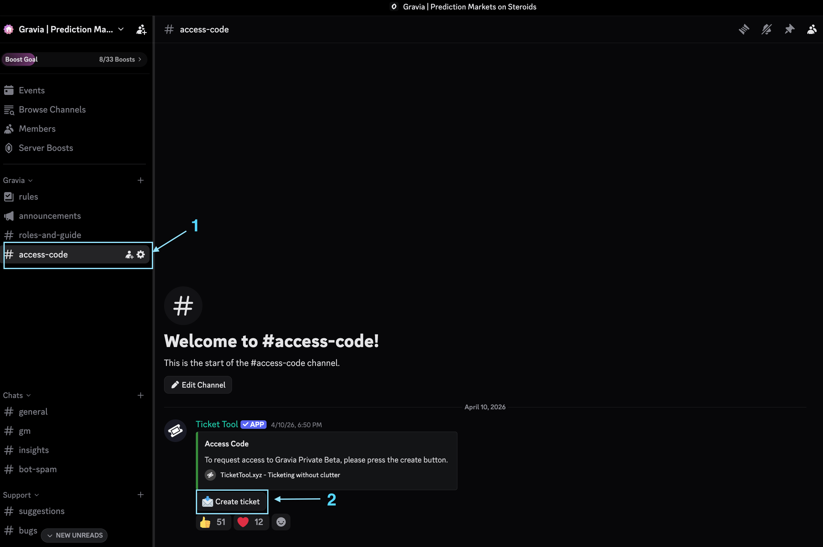Viewport: 823px width, 547px height.
Task: Show pinned messages
Action: [x=789, y=29]
